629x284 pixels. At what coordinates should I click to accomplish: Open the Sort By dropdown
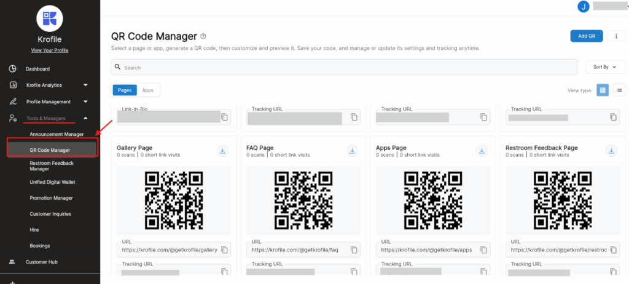605,67
